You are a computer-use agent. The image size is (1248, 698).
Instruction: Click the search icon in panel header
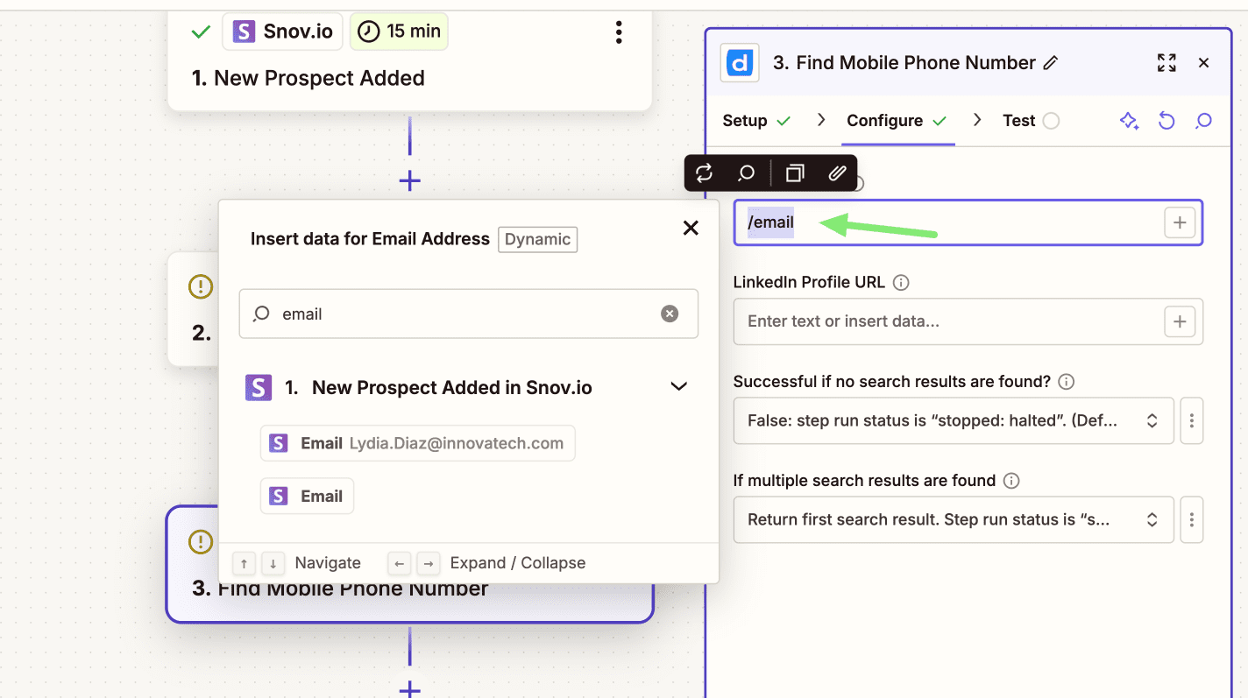tap(1203, 121)
